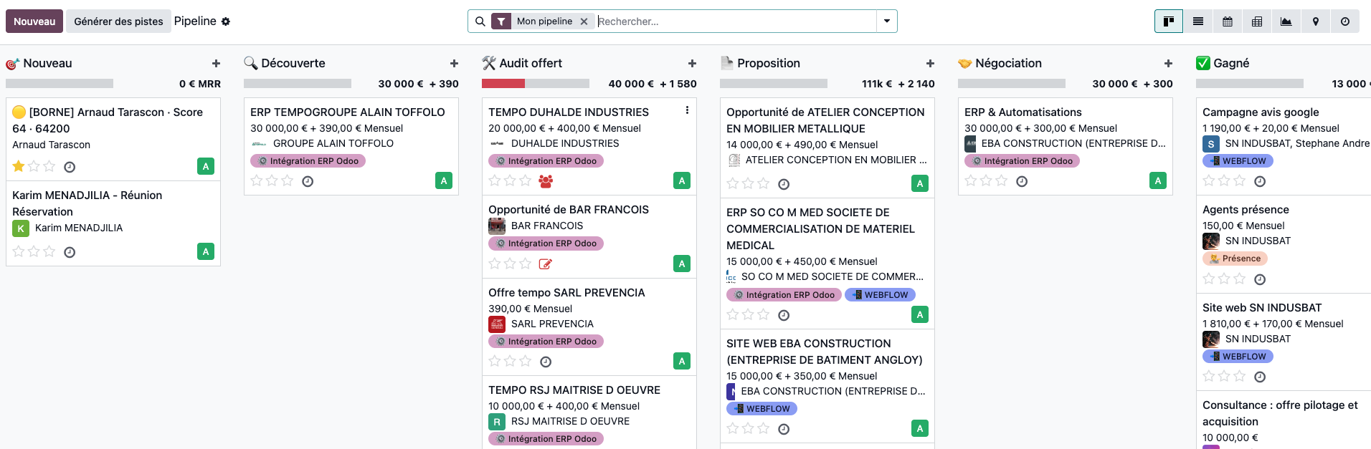The height and width of the screenshot is (449, 1371).
Task: Add quick card in Nouveau column
Action: pos(216,64)
